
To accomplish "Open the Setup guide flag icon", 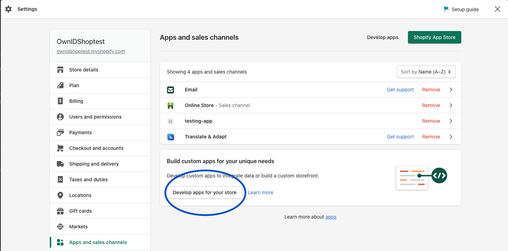I will coord(446,9).
